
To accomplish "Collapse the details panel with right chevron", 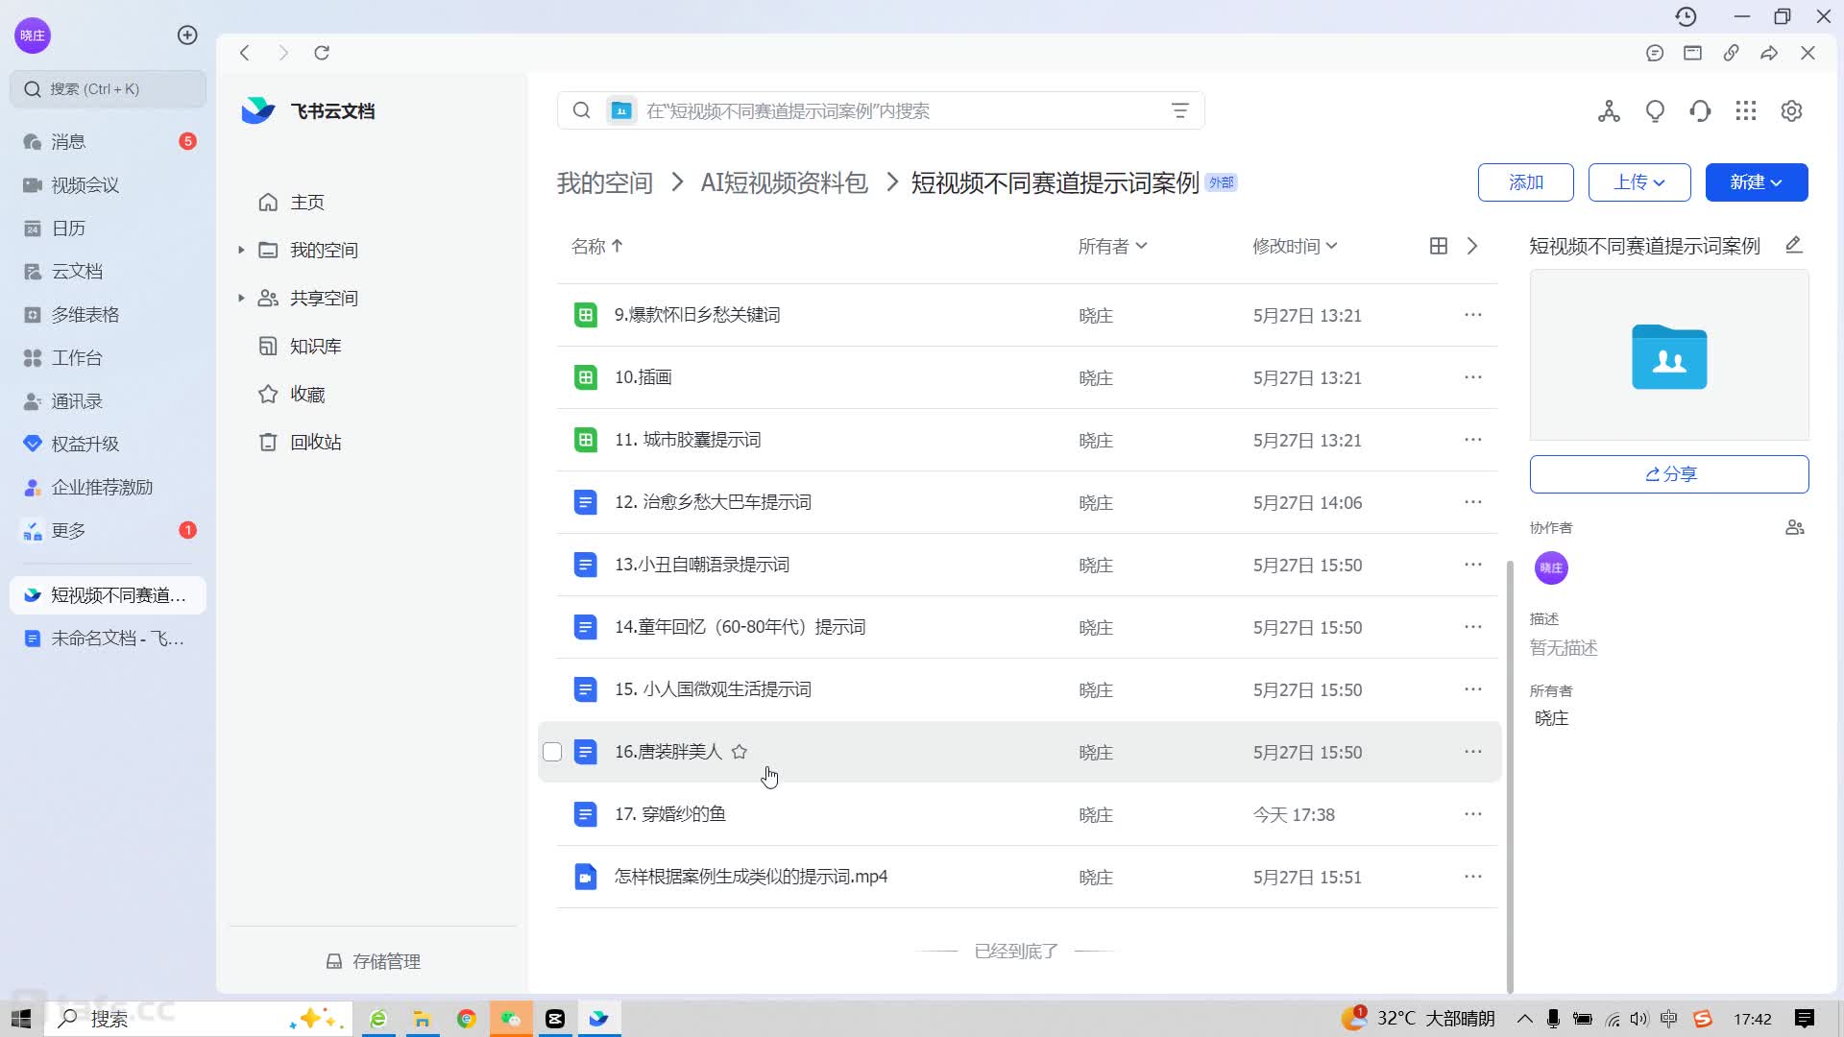I will click(x=1471, y=246).
